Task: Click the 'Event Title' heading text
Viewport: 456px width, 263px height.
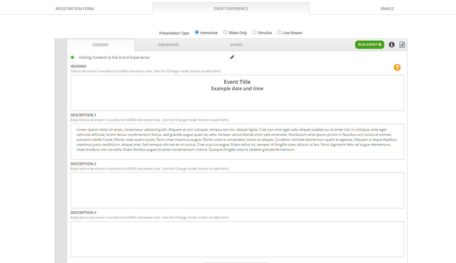Action: pyautogui.click(x=237, y=82)
